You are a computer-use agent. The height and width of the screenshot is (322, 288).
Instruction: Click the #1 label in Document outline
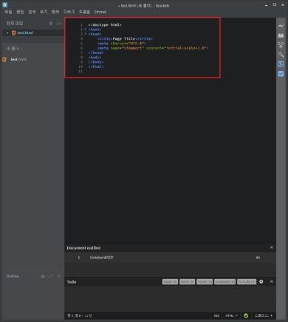pos(258,258)
